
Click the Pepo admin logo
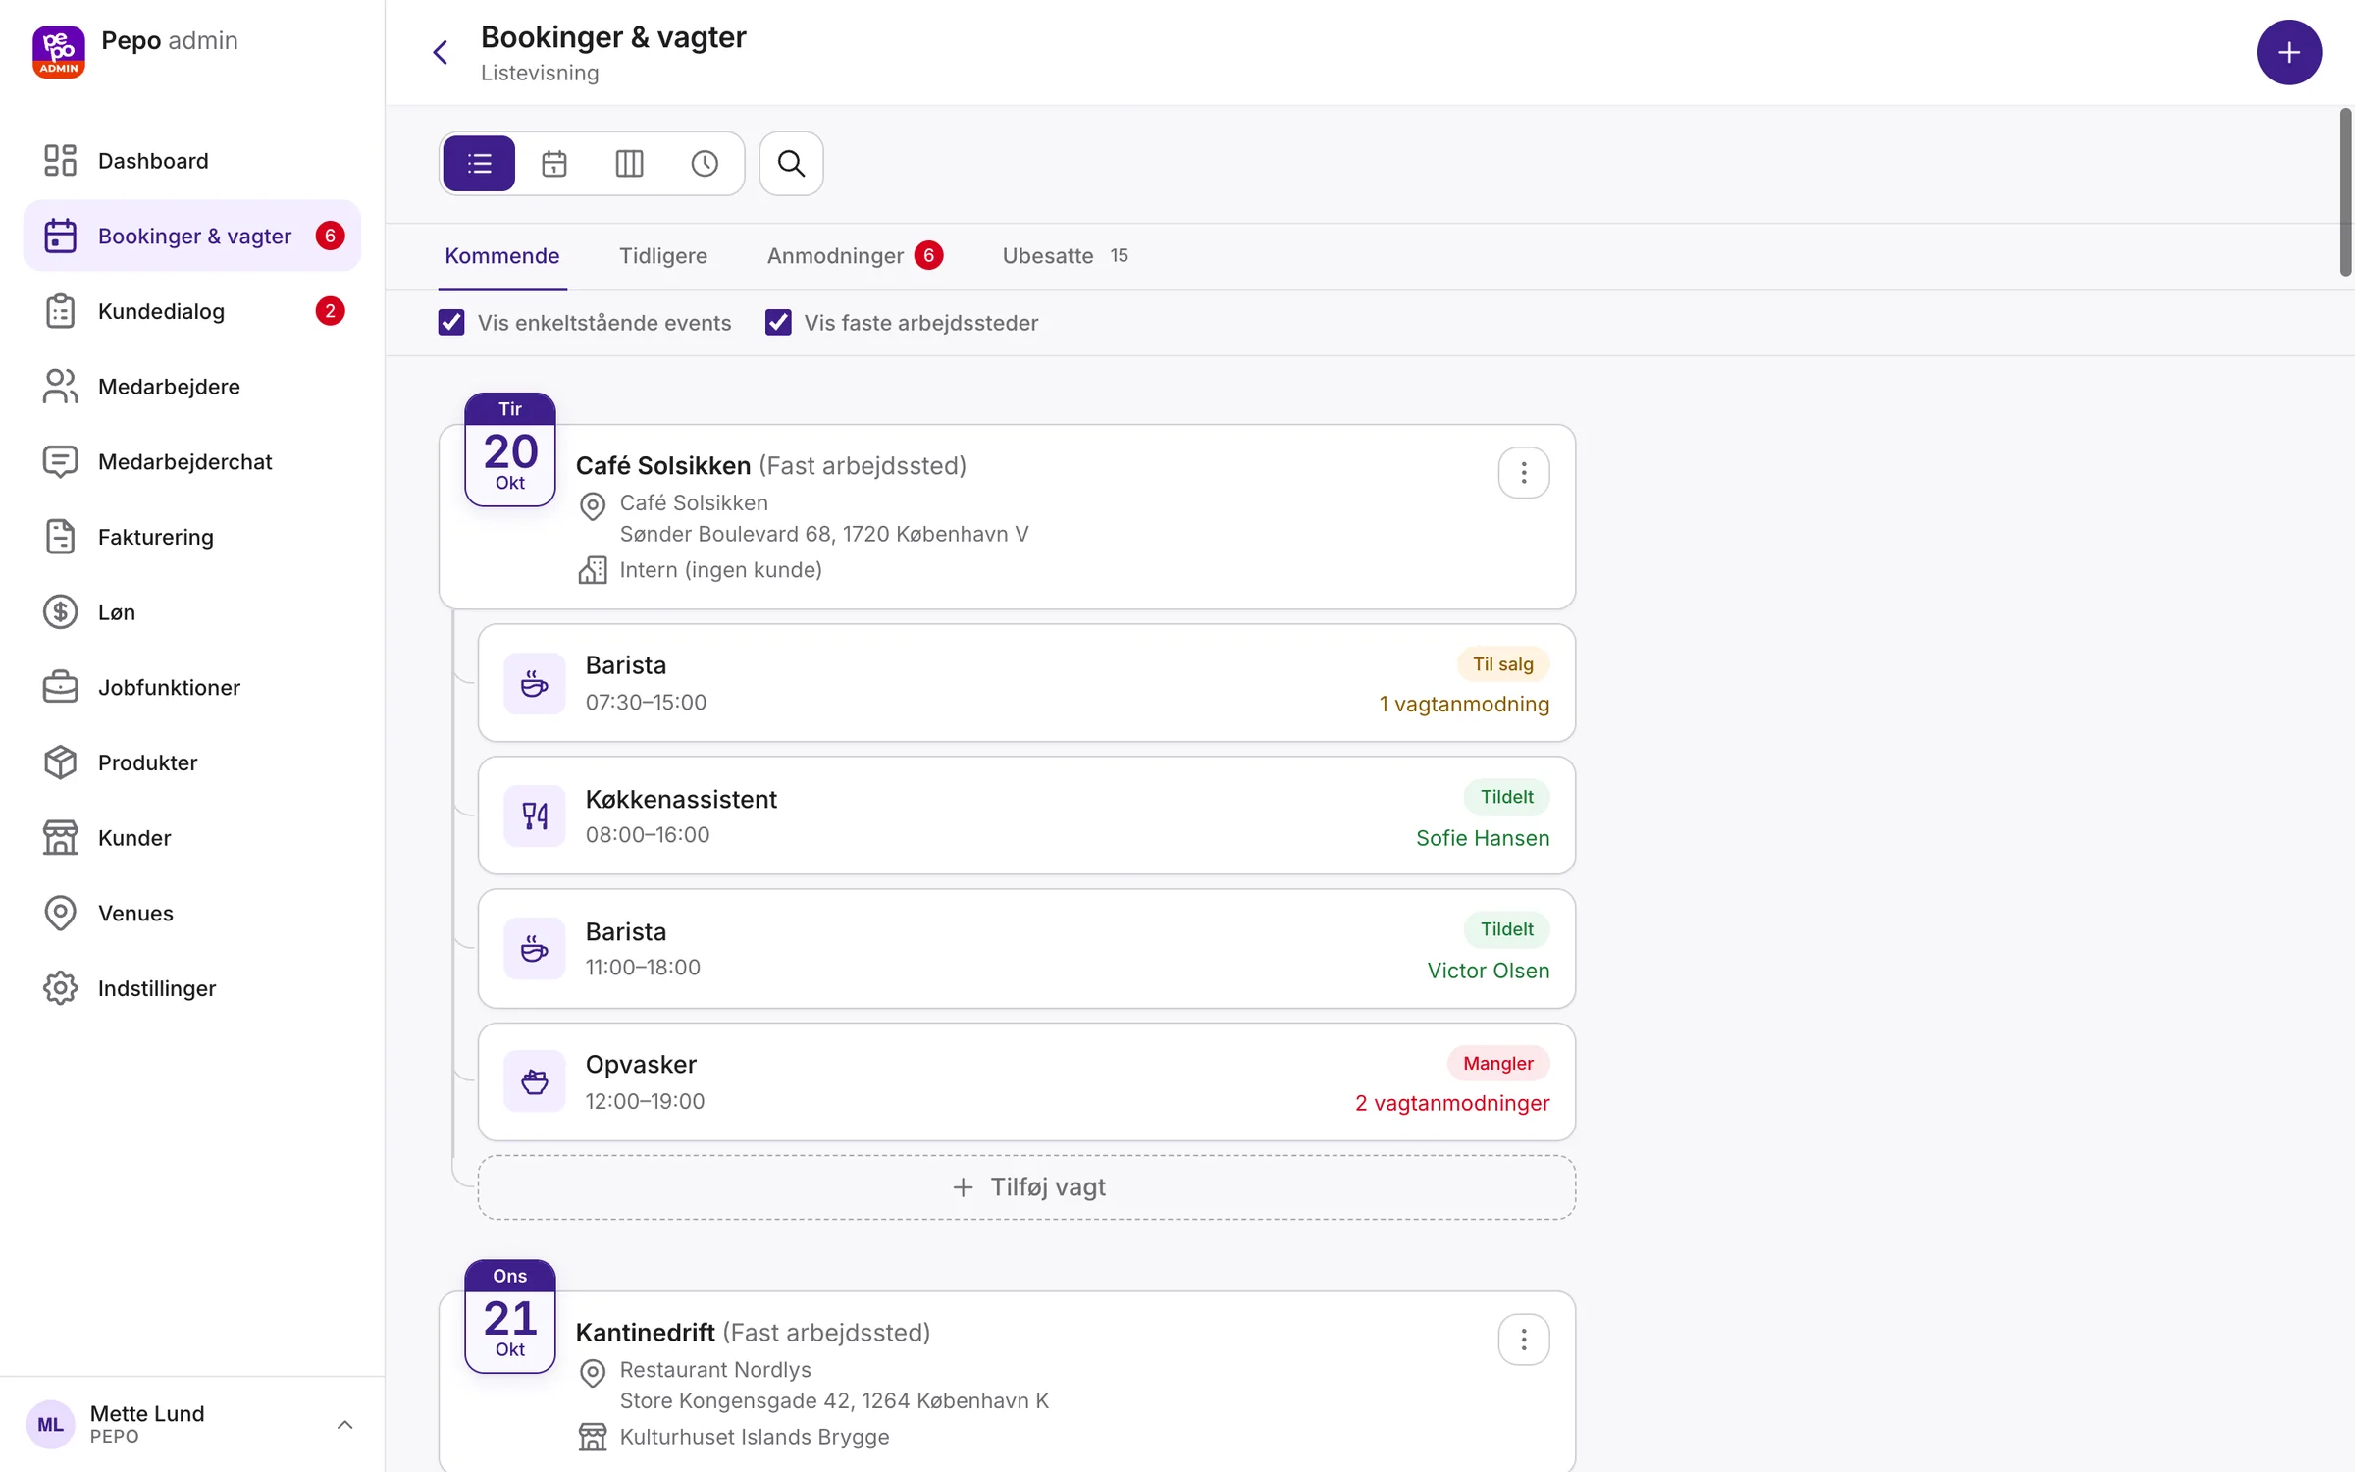point(59,52)
